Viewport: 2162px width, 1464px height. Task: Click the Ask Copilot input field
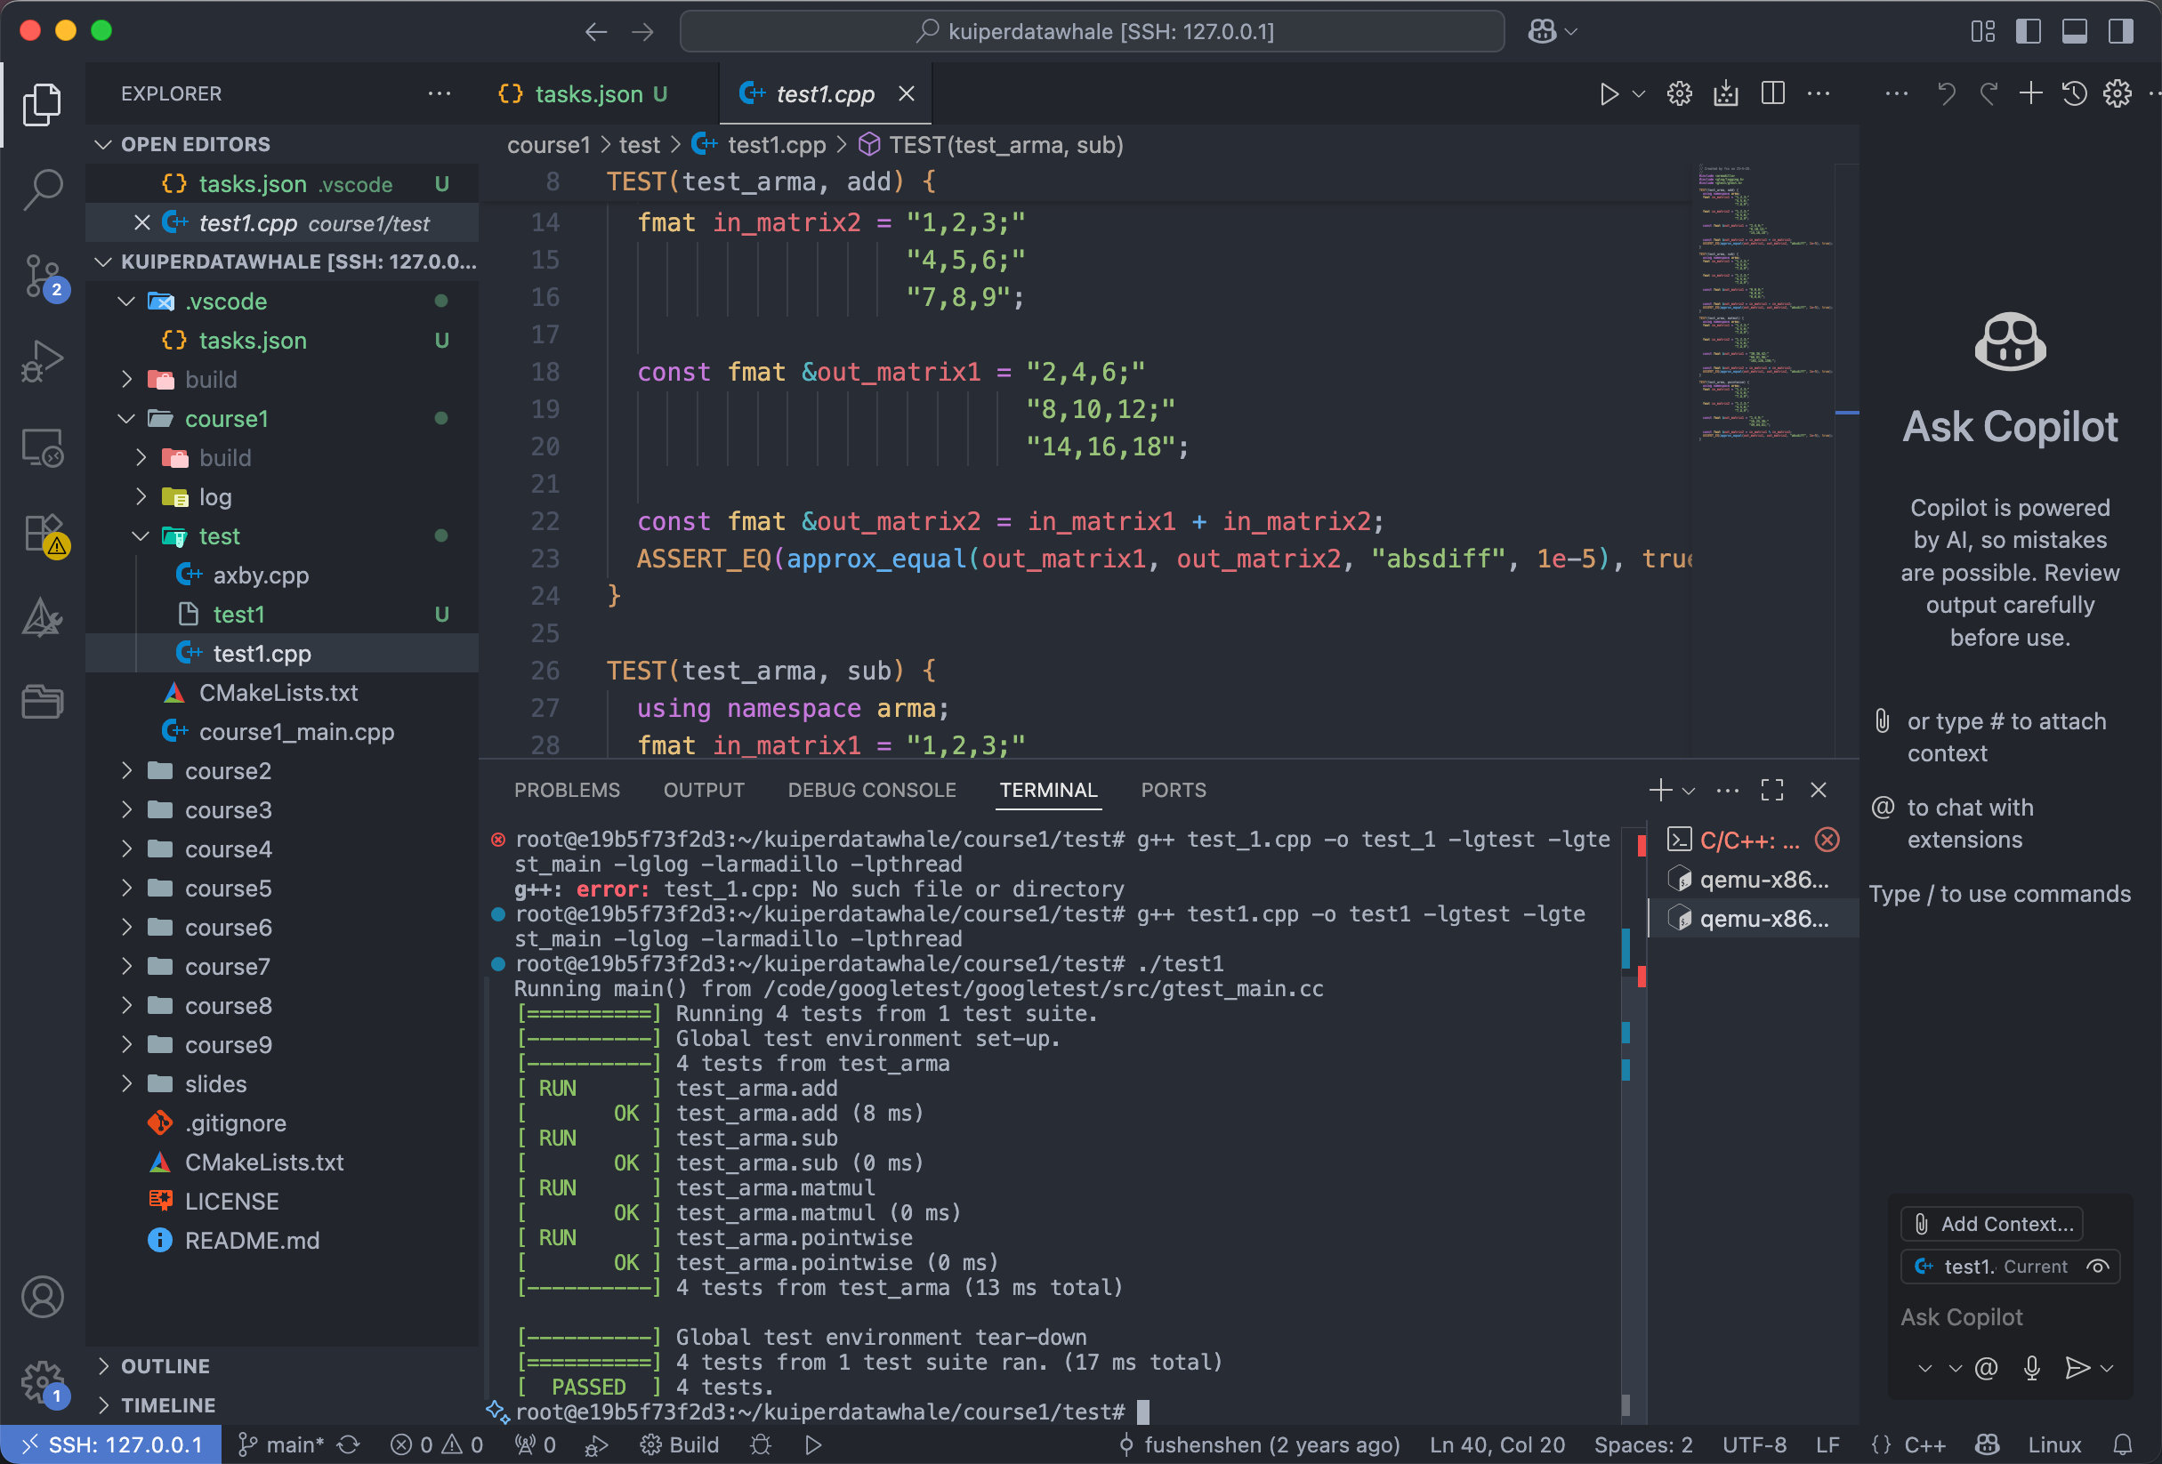point(2000,1317)
